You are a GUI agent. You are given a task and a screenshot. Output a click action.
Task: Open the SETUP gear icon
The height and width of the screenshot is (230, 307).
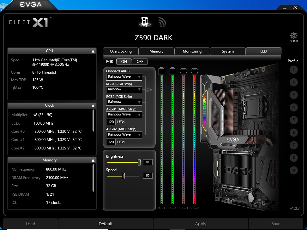(x=294, y=37)
